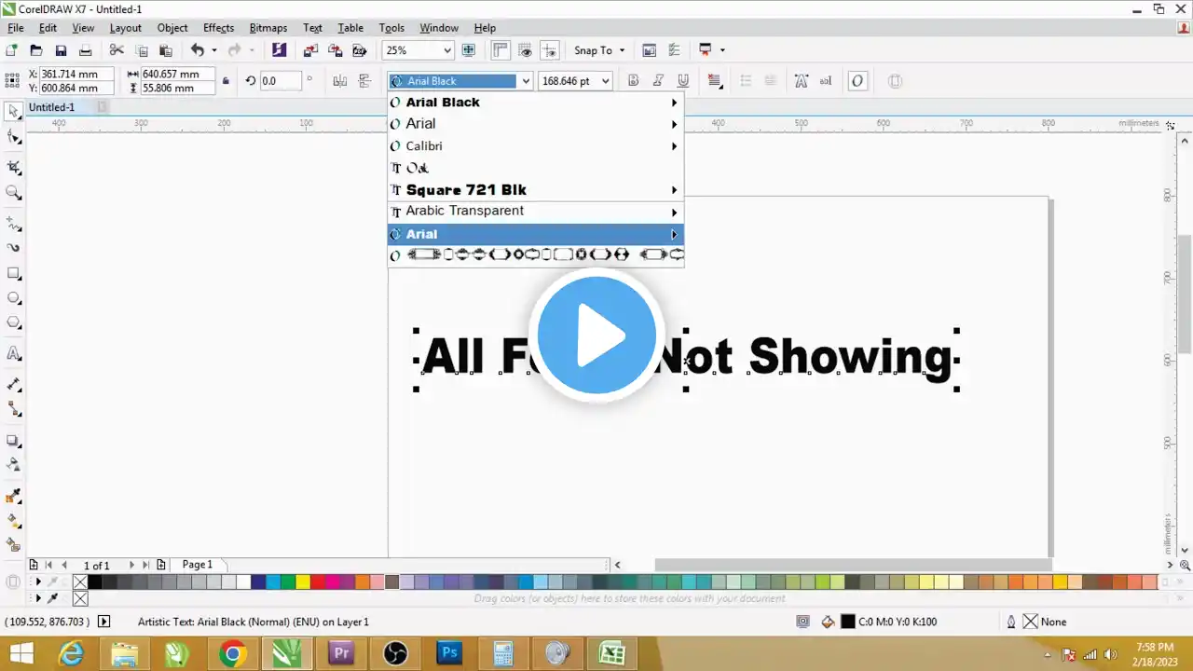Select the Crop tool
Screen dimensions: 1193x671
(13, 168)
